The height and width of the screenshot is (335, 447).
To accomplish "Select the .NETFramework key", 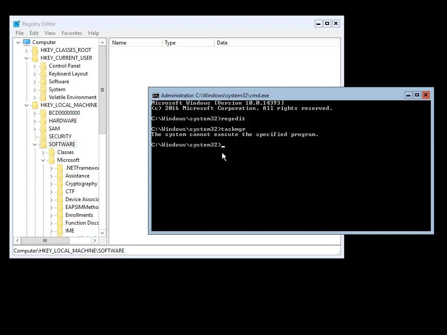I will click(82, 168).
